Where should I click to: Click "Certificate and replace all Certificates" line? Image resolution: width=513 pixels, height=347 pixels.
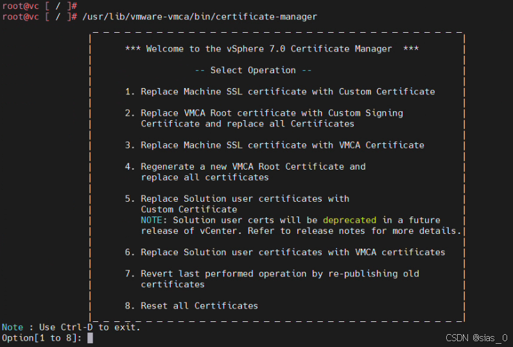point(248,124)
